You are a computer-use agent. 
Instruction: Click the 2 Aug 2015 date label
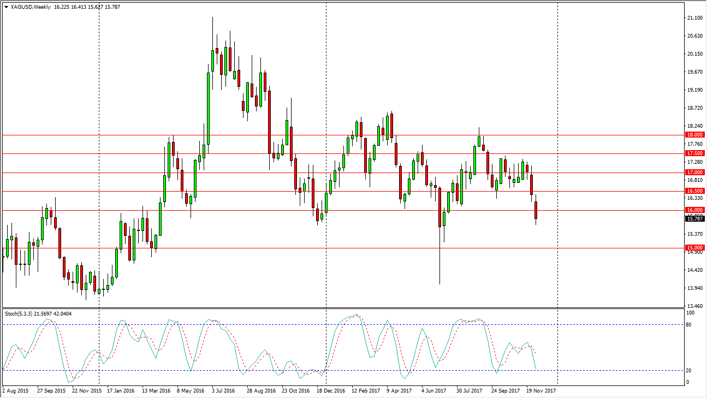pyautogui.click(x=16, y=391)
